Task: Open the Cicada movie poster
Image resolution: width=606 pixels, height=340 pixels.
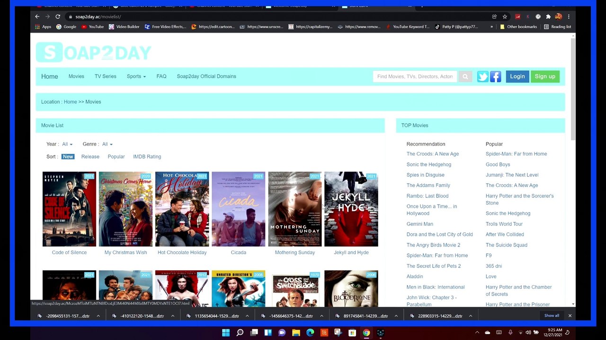Action: point(239,209)
